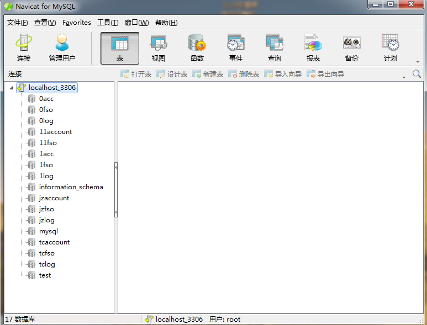Select the 11fso database
The height and width of the screenshot is (325, 427).
[48, 143]
